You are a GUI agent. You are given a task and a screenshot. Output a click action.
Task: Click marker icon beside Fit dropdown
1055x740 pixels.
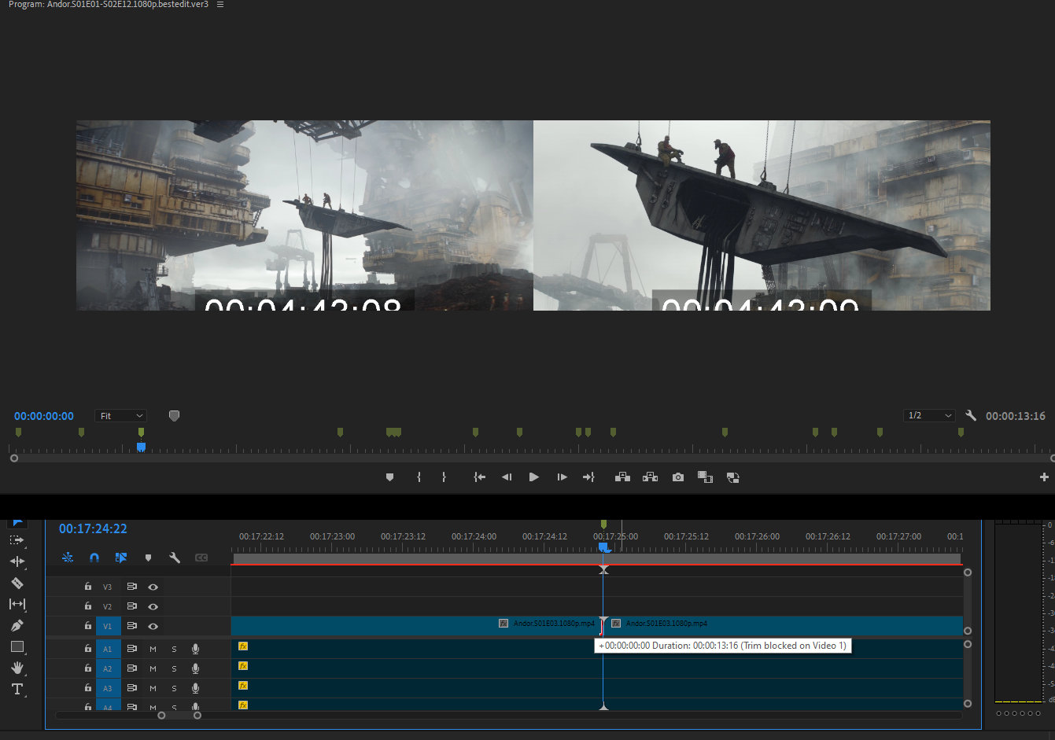coord(175,416)
